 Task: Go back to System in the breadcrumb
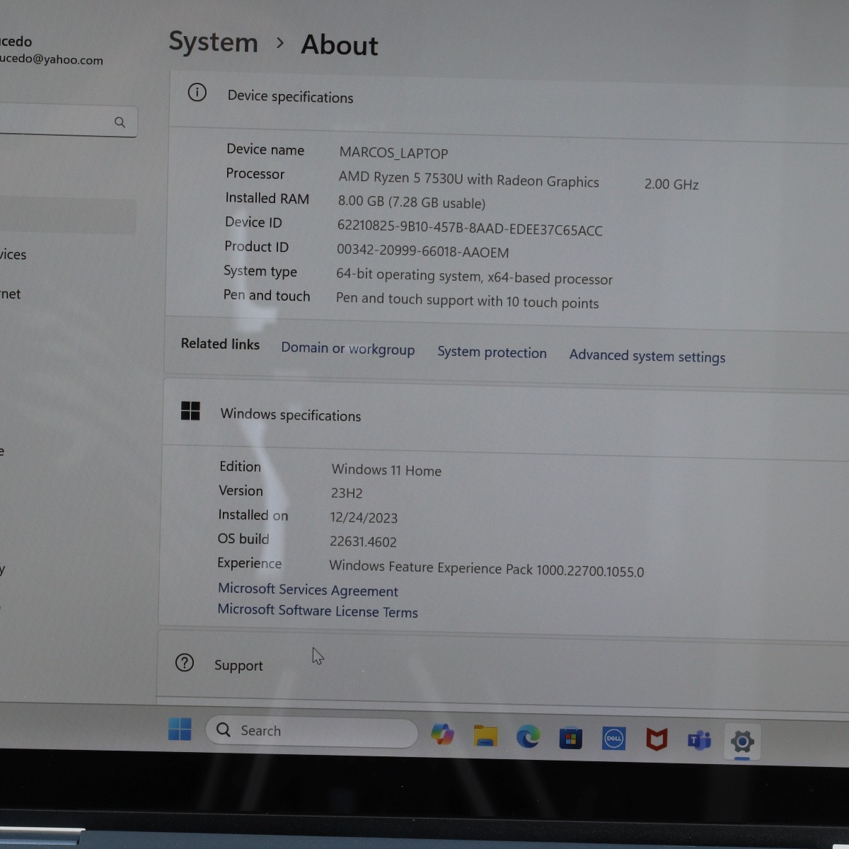[x=213, y=42]
